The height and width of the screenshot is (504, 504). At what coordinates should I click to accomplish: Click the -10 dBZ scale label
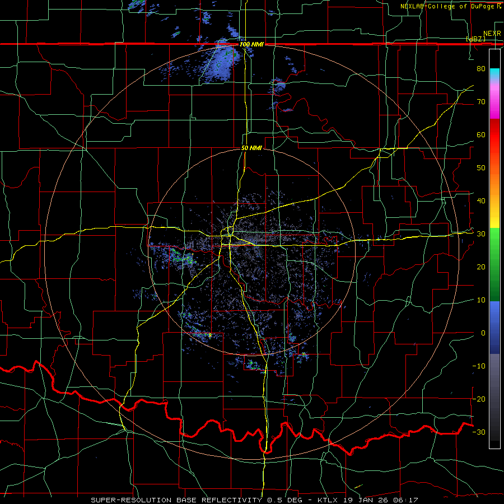(479, 366)
